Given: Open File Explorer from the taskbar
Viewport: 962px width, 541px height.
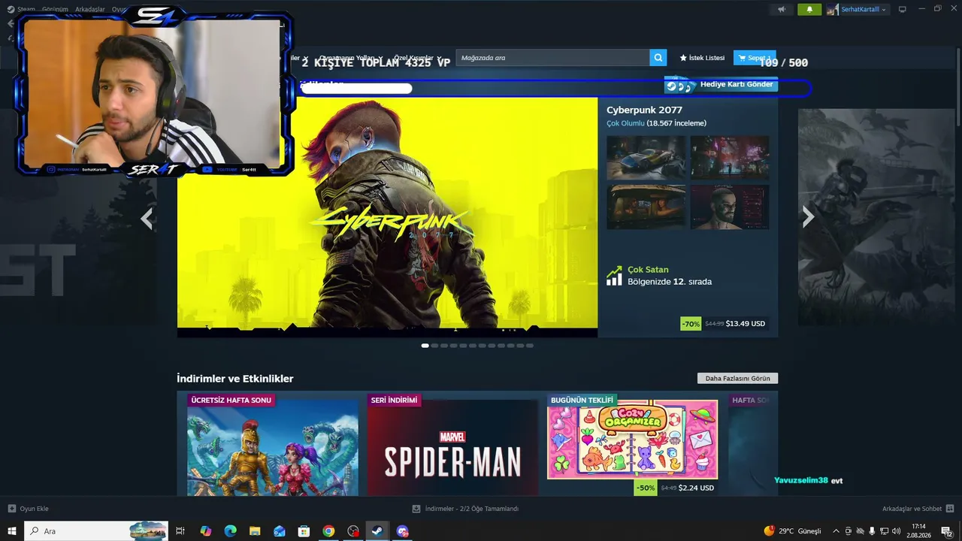Looking at the screenshot, I should 255,531.
